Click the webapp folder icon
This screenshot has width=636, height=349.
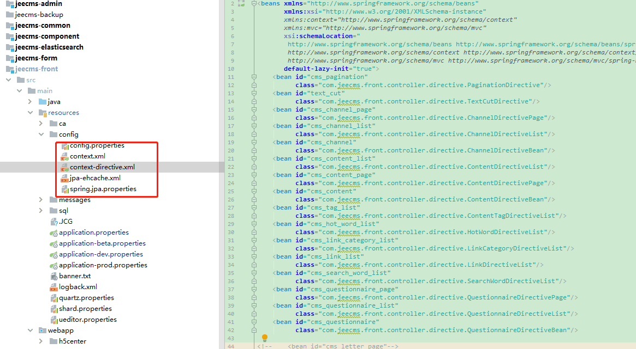[43, 330]
